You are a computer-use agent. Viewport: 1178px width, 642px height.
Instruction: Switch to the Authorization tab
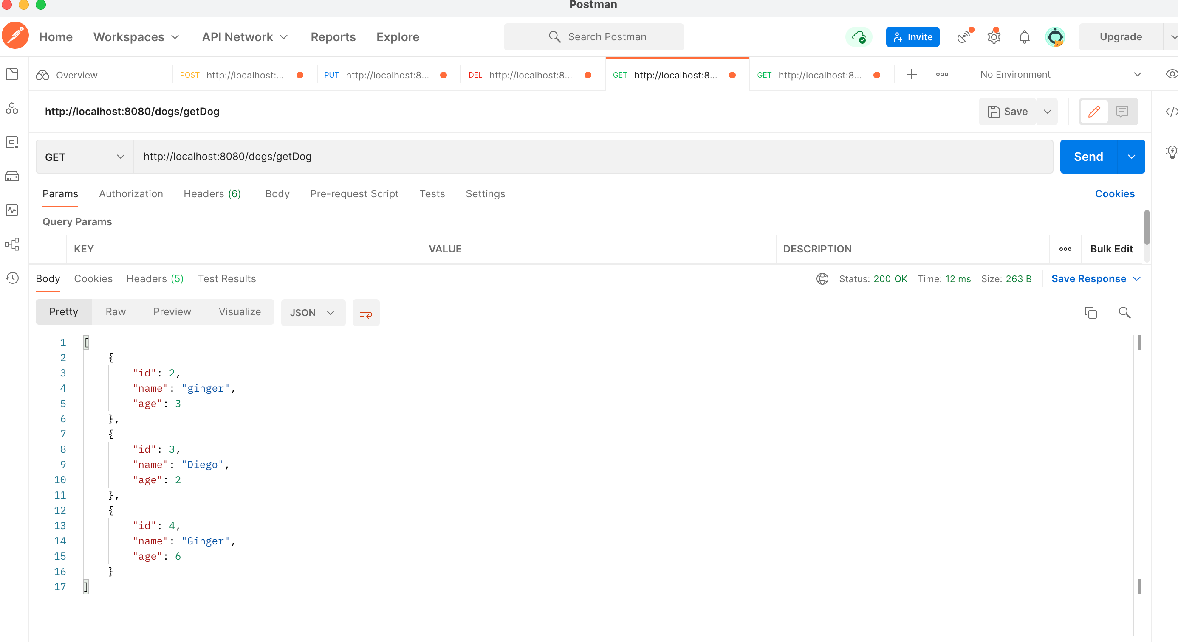(131, 193)
